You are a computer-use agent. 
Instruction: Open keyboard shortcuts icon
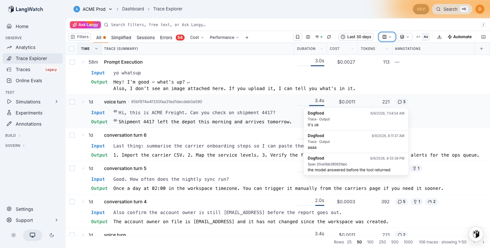tap(483, 37)
